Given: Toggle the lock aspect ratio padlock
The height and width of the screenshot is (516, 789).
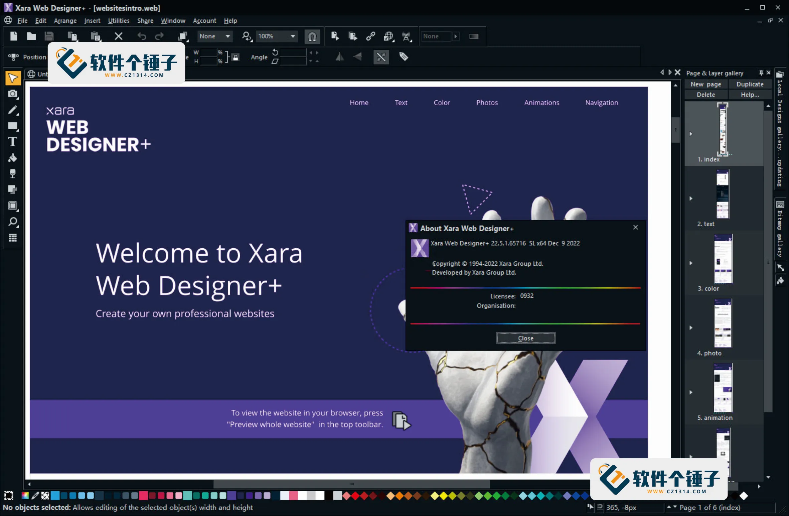Looking at the screenshot, I should coord(235,57).
